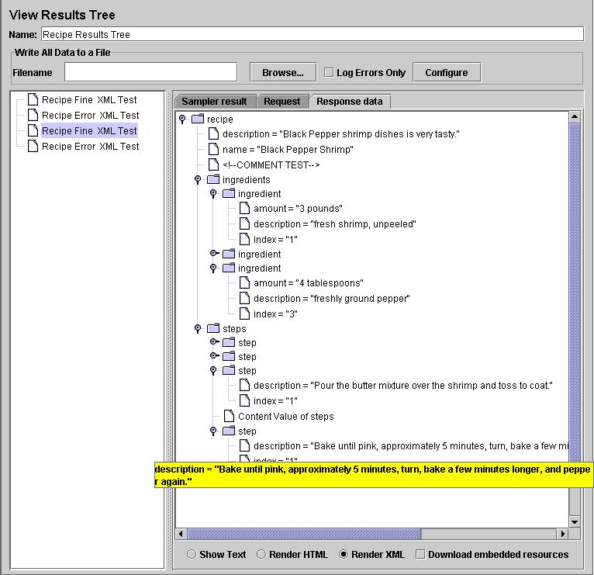Select the Render HTML radio button
This screenshot has height=575, width=594.
pos(261,554)
